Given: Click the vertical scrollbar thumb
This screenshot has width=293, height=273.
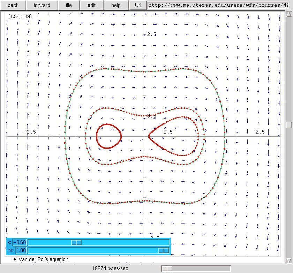Looking at the screenshot, I should tap(289, 125).
